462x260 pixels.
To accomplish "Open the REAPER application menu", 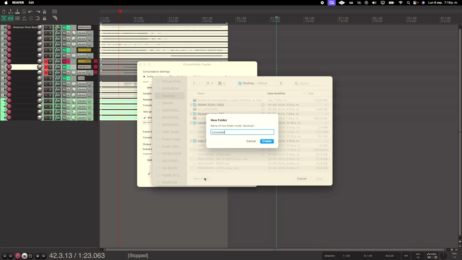I will (18, 3).
